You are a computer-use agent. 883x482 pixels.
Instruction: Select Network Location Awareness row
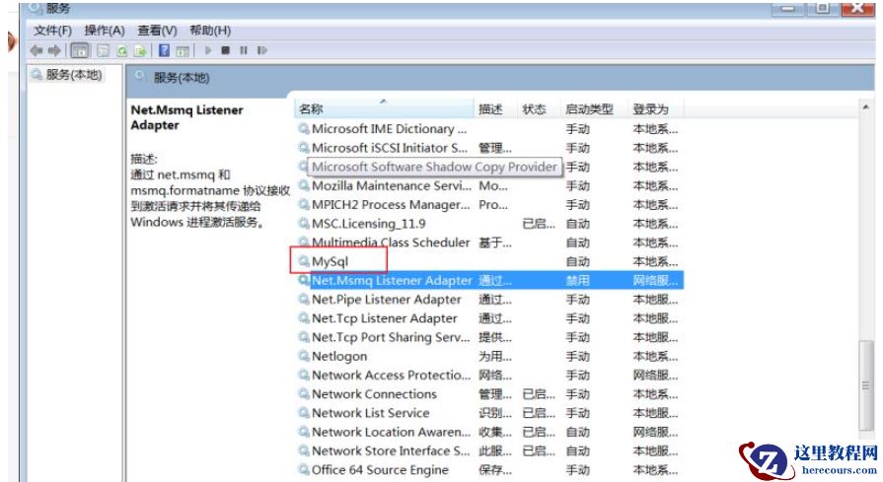pos(490,432)
